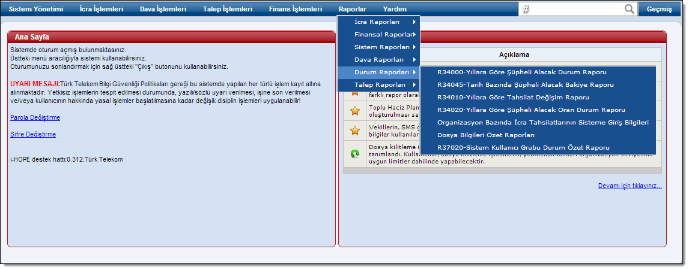Screen dimensions: 689x270
Task: Open the Sistem Yönetimi menu
Action: click(x=36, y=9)
